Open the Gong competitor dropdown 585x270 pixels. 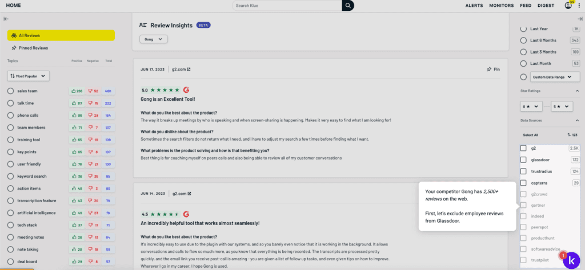coord(154,39)
